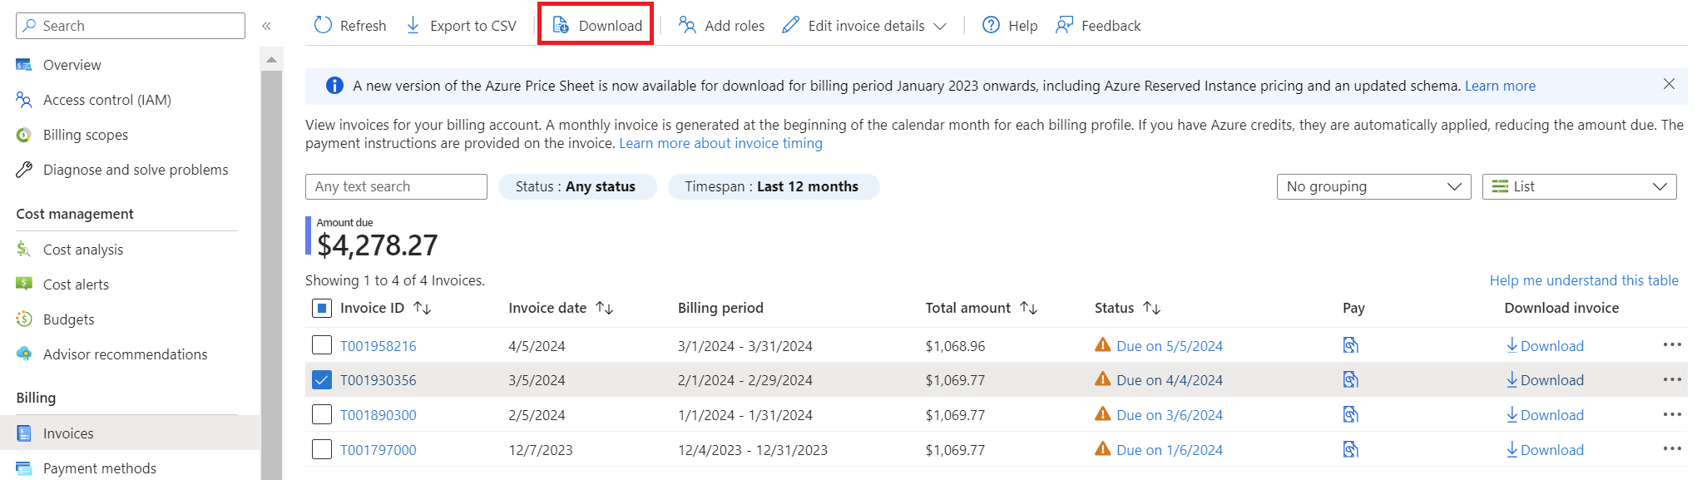Click the sidebar scrollbar up arrow
This screenshot has width=1702, height=480.
point(271,59)
